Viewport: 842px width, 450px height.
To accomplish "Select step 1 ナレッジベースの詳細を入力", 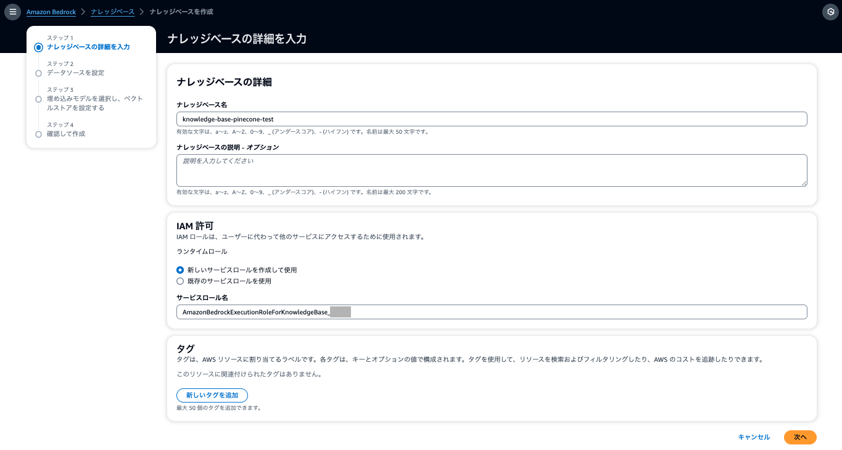I will click(x=88, y=47).
